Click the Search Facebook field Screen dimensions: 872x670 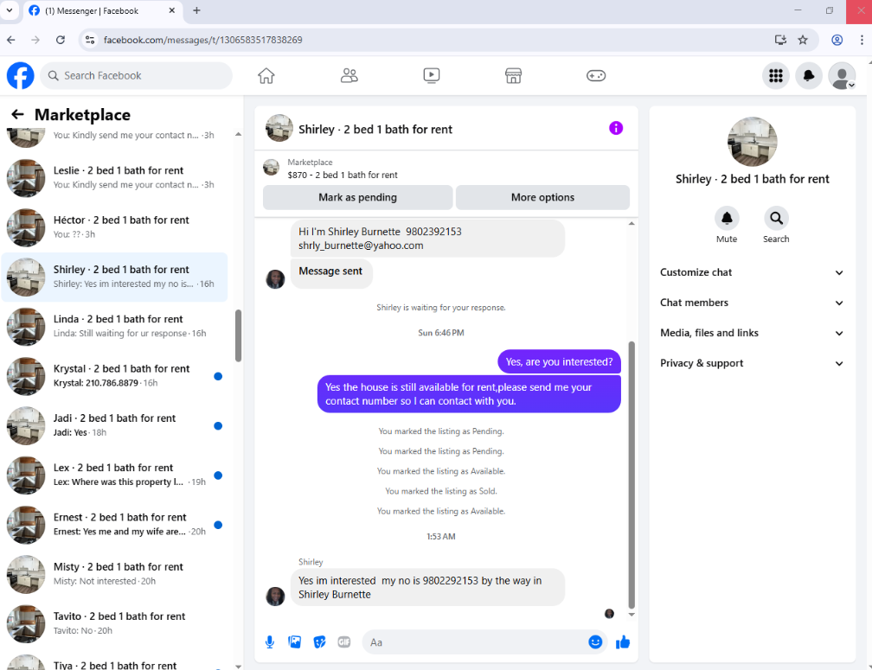137,75
